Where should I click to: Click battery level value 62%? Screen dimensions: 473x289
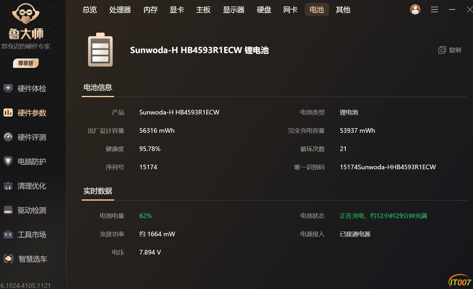coord(145,216)
